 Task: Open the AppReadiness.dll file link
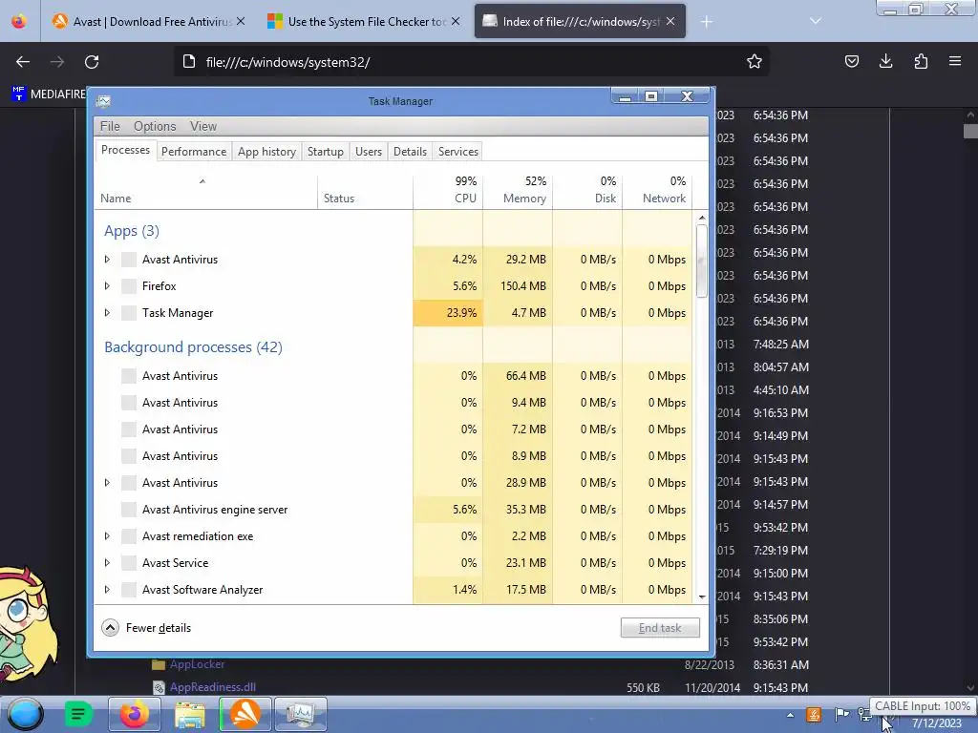(213, 687)
